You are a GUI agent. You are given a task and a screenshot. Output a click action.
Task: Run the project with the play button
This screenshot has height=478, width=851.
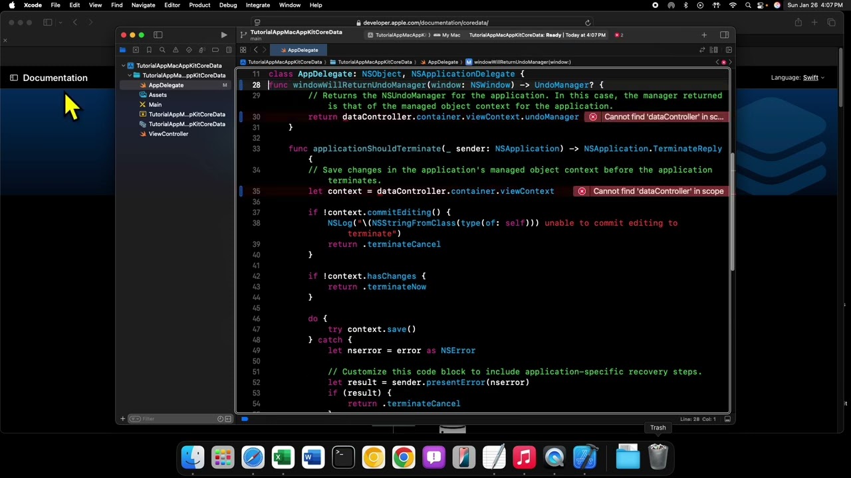tap(224, 35)
